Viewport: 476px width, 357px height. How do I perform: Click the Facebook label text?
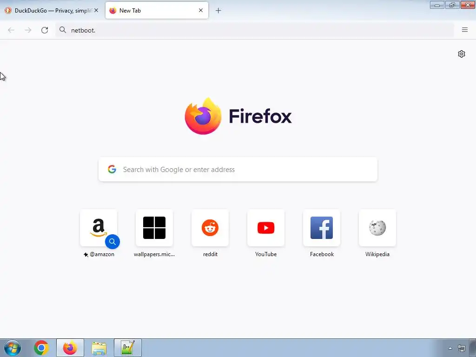(x=322, y=254)
